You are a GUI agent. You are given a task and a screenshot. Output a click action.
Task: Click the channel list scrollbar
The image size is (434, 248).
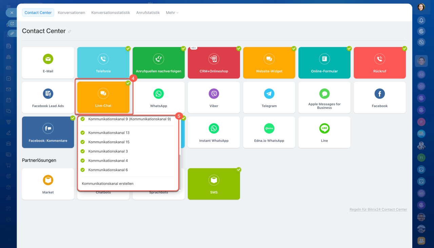180,169
